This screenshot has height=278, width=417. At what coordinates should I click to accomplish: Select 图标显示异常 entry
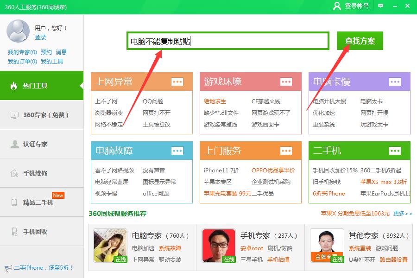(x=159, y=182)
